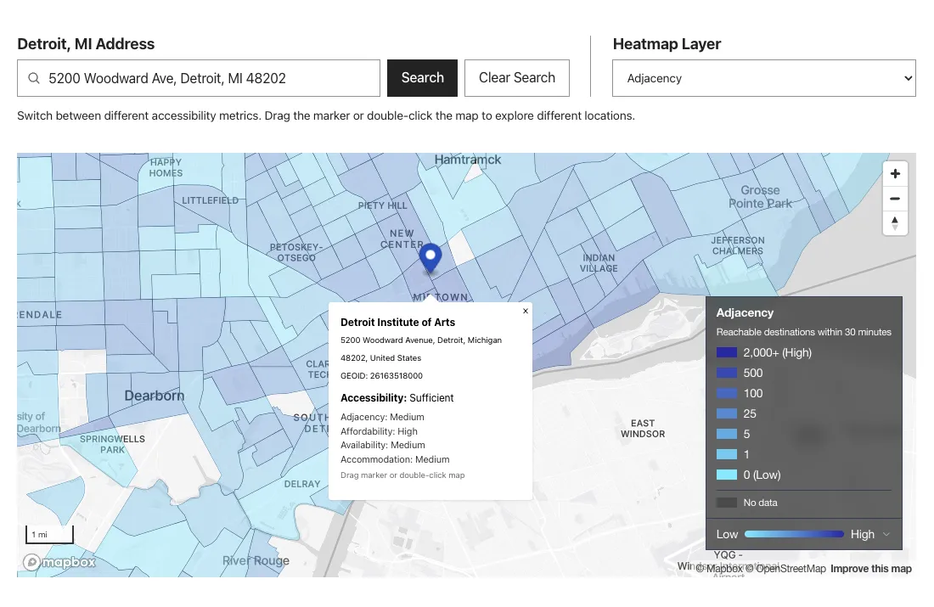The width and height of the screenshot is (934, 607).
Task: Click the Grosse Pointe Park map label
Action: pos(760,197)
